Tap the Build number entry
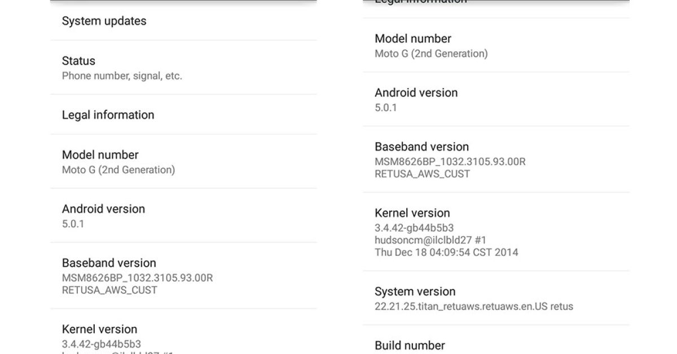The height and width of the screenshot is (354, 677). coord(410,345)
